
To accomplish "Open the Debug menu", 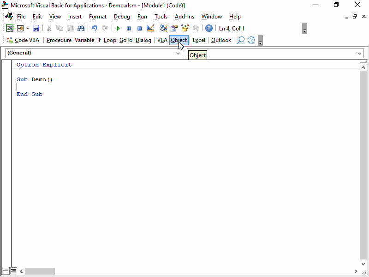I will (122, 17).
